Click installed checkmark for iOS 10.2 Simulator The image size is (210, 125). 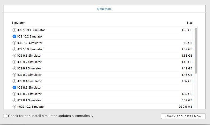tap(14, 36)
